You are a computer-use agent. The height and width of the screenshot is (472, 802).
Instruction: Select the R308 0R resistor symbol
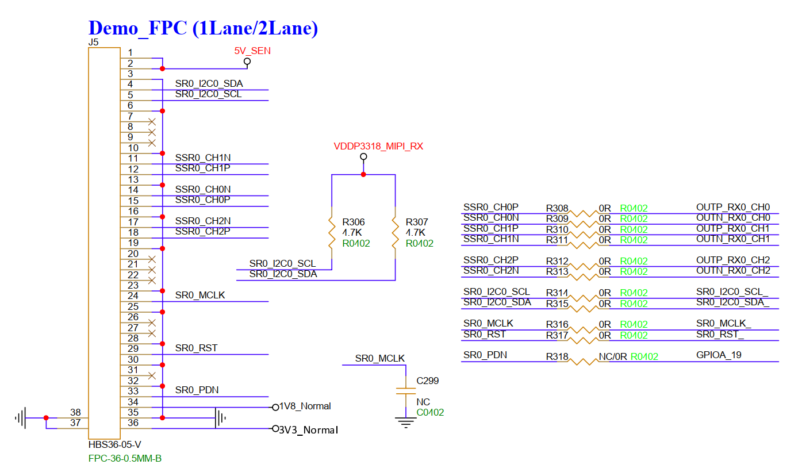tap(584, 213)
